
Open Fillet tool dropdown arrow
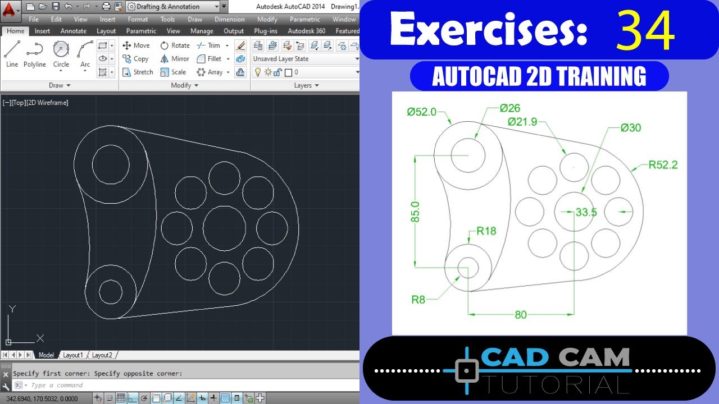[x=227, y=59]
